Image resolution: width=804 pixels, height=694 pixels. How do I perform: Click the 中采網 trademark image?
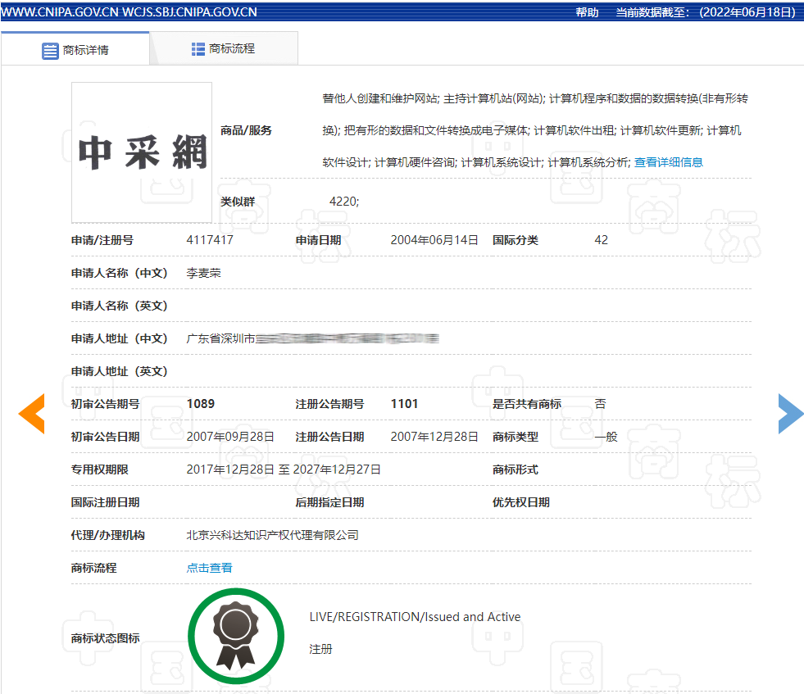[142, 152]
